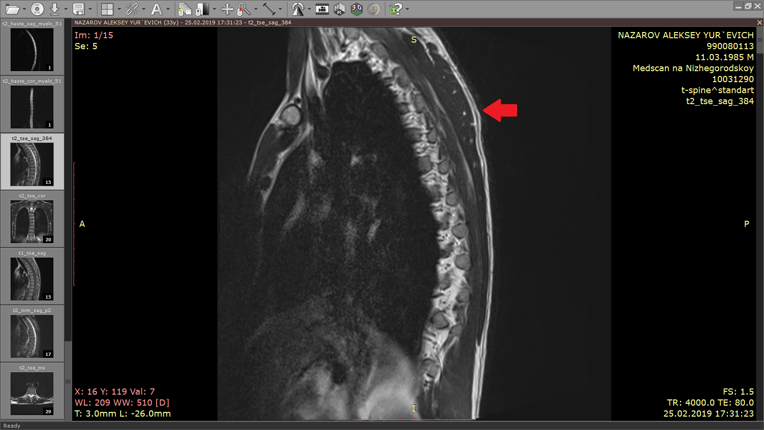764x430 pixels.
Task: Expand the layout grid dropdown arrow
Action: 119,9
